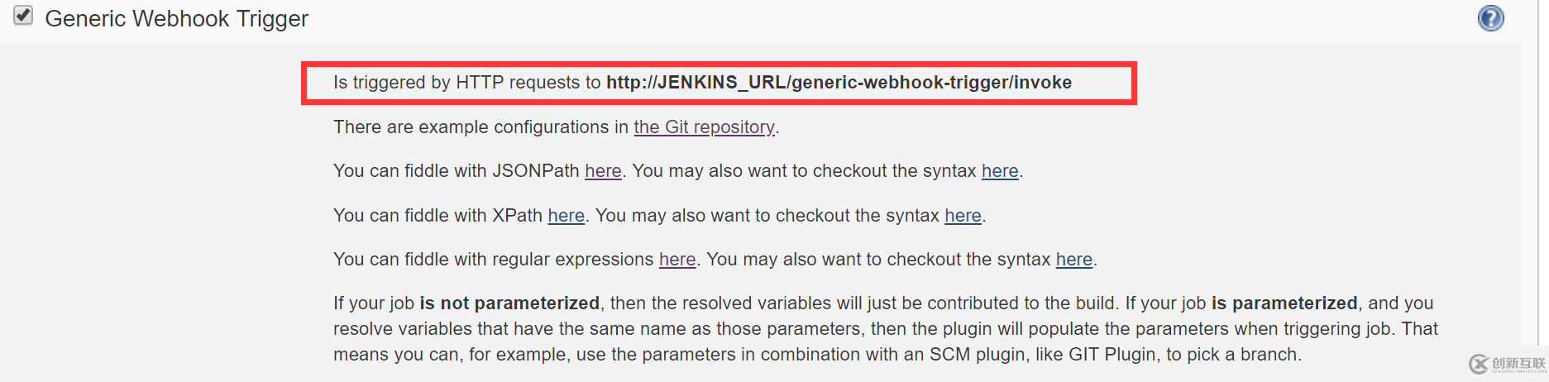Click "You can fiddle with JSONPath" text

[456, 171]
